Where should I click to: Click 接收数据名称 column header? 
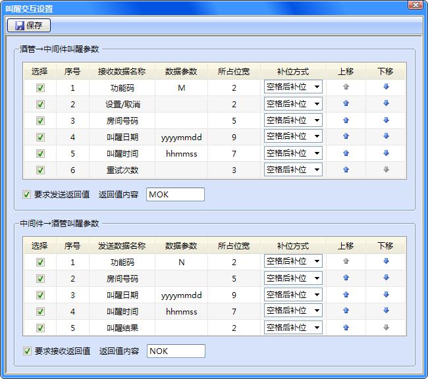coord(122,71)
